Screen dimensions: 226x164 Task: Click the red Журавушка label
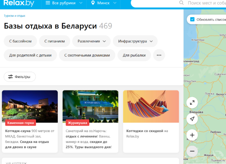[77, 123]
